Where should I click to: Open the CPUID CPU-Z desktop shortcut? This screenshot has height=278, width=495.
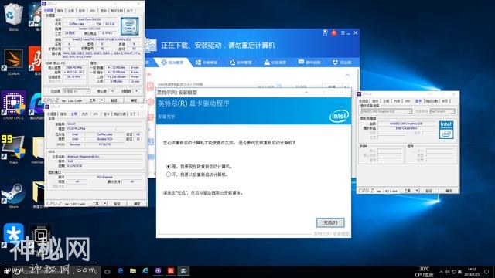13,106
